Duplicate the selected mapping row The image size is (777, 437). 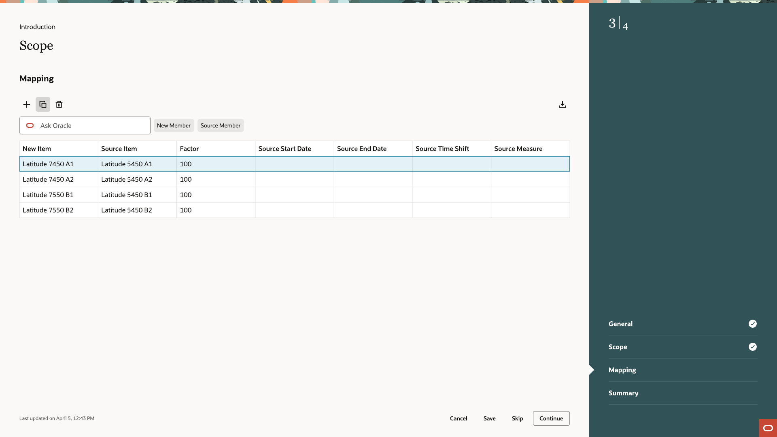tap(43, 104)
